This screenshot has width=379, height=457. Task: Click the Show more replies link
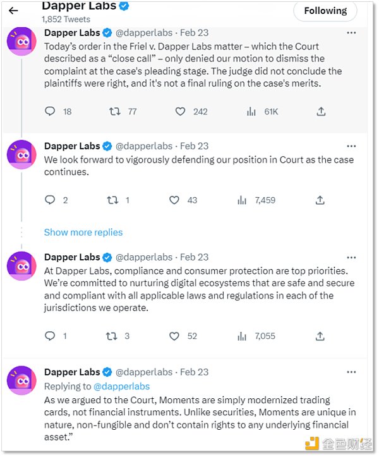click(x=83, y=232)
